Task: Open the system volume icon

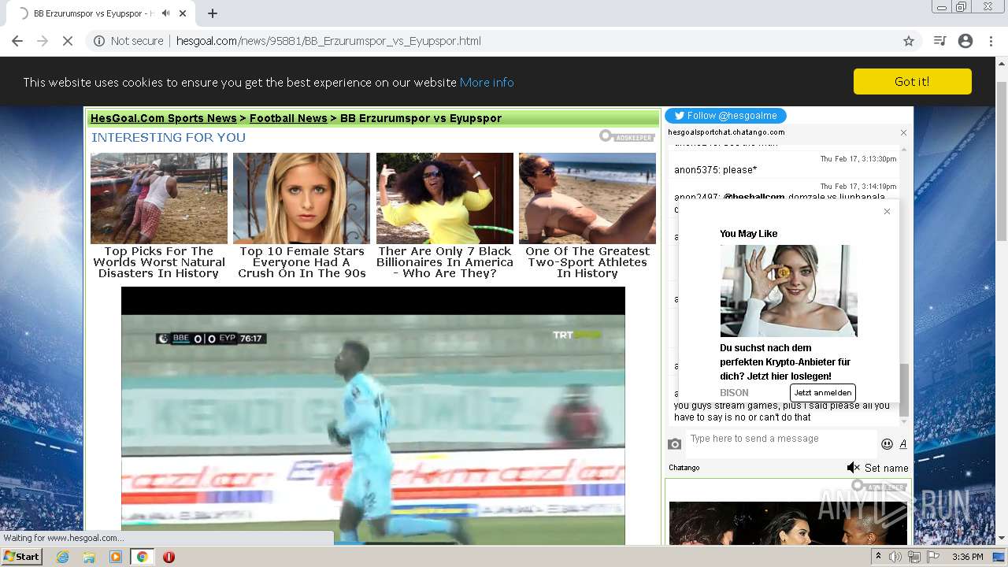Action: click(895, 557)
